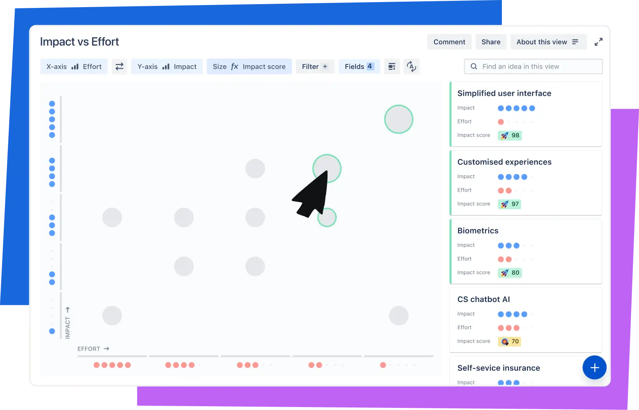
Task: Click the auto-arrange refresh icon
Action: pos(412,67)
